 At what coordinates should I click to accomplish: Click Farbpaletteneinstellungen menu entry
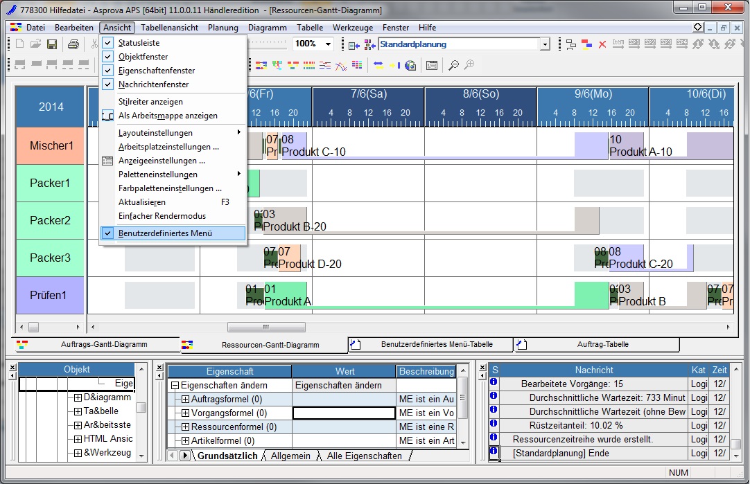[170, 188]
